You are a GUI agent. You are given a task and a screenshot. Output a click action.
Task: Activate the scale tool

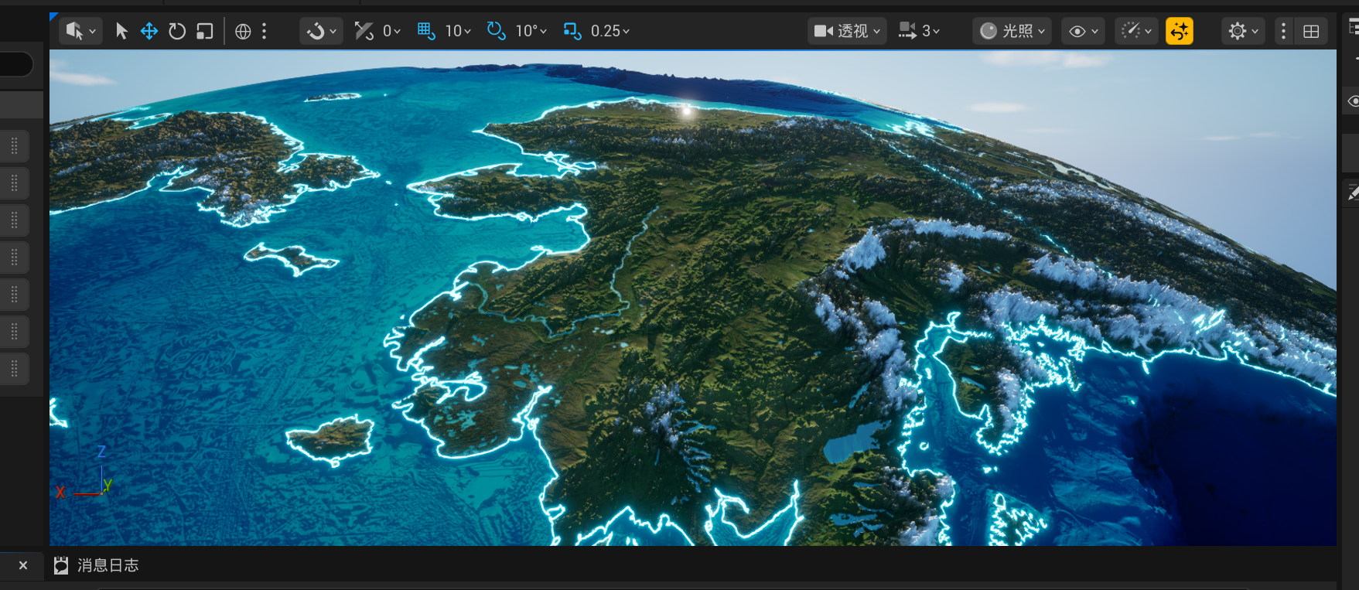point(205,31)
